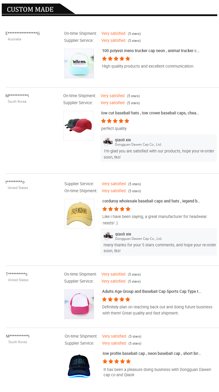Click the first star of the low profile cap review
This screenshot has height=392, width=219.
click(104, 361)
